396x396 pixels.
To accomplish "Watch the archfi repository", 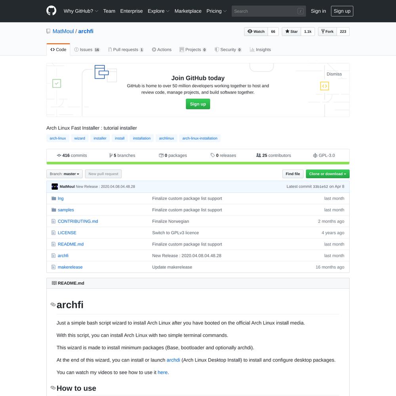I will [256, 32].
